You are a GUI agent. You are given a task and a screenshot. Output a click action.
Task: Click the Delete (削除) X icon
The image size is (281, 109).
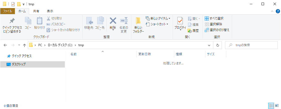[113, 21]
